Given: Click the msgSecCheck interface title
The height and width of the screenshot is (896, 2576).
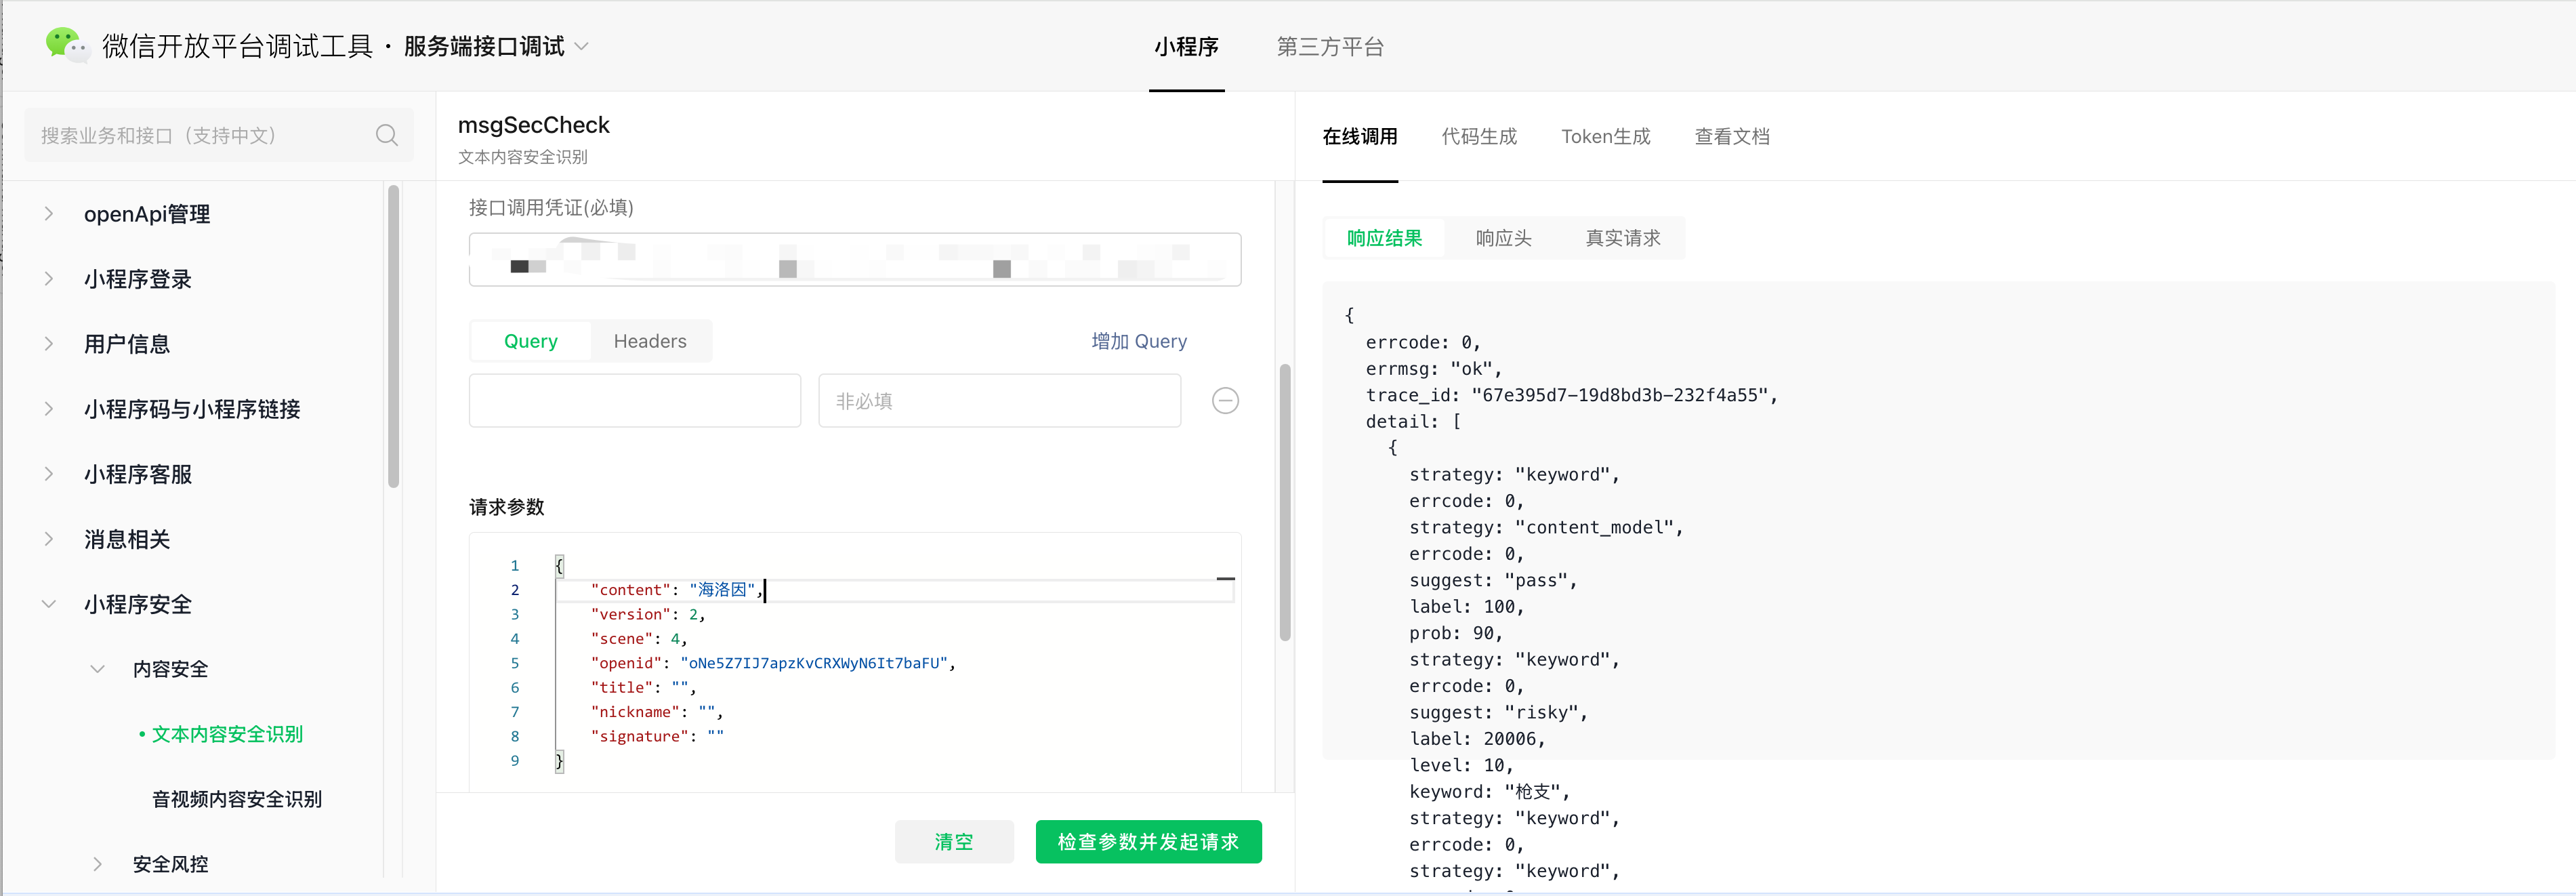Looking at the screenshot, I should click(x=533, y=125).
